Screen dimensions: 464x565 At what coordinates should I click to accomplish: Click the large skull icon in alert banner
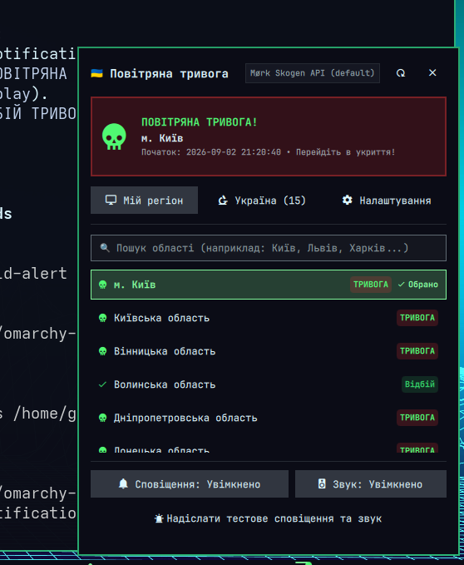click(114, 136)
